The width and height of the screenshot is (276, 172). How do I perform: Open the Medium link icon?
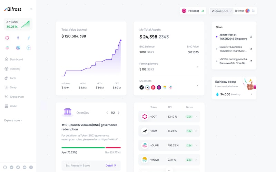coord(24,167)
